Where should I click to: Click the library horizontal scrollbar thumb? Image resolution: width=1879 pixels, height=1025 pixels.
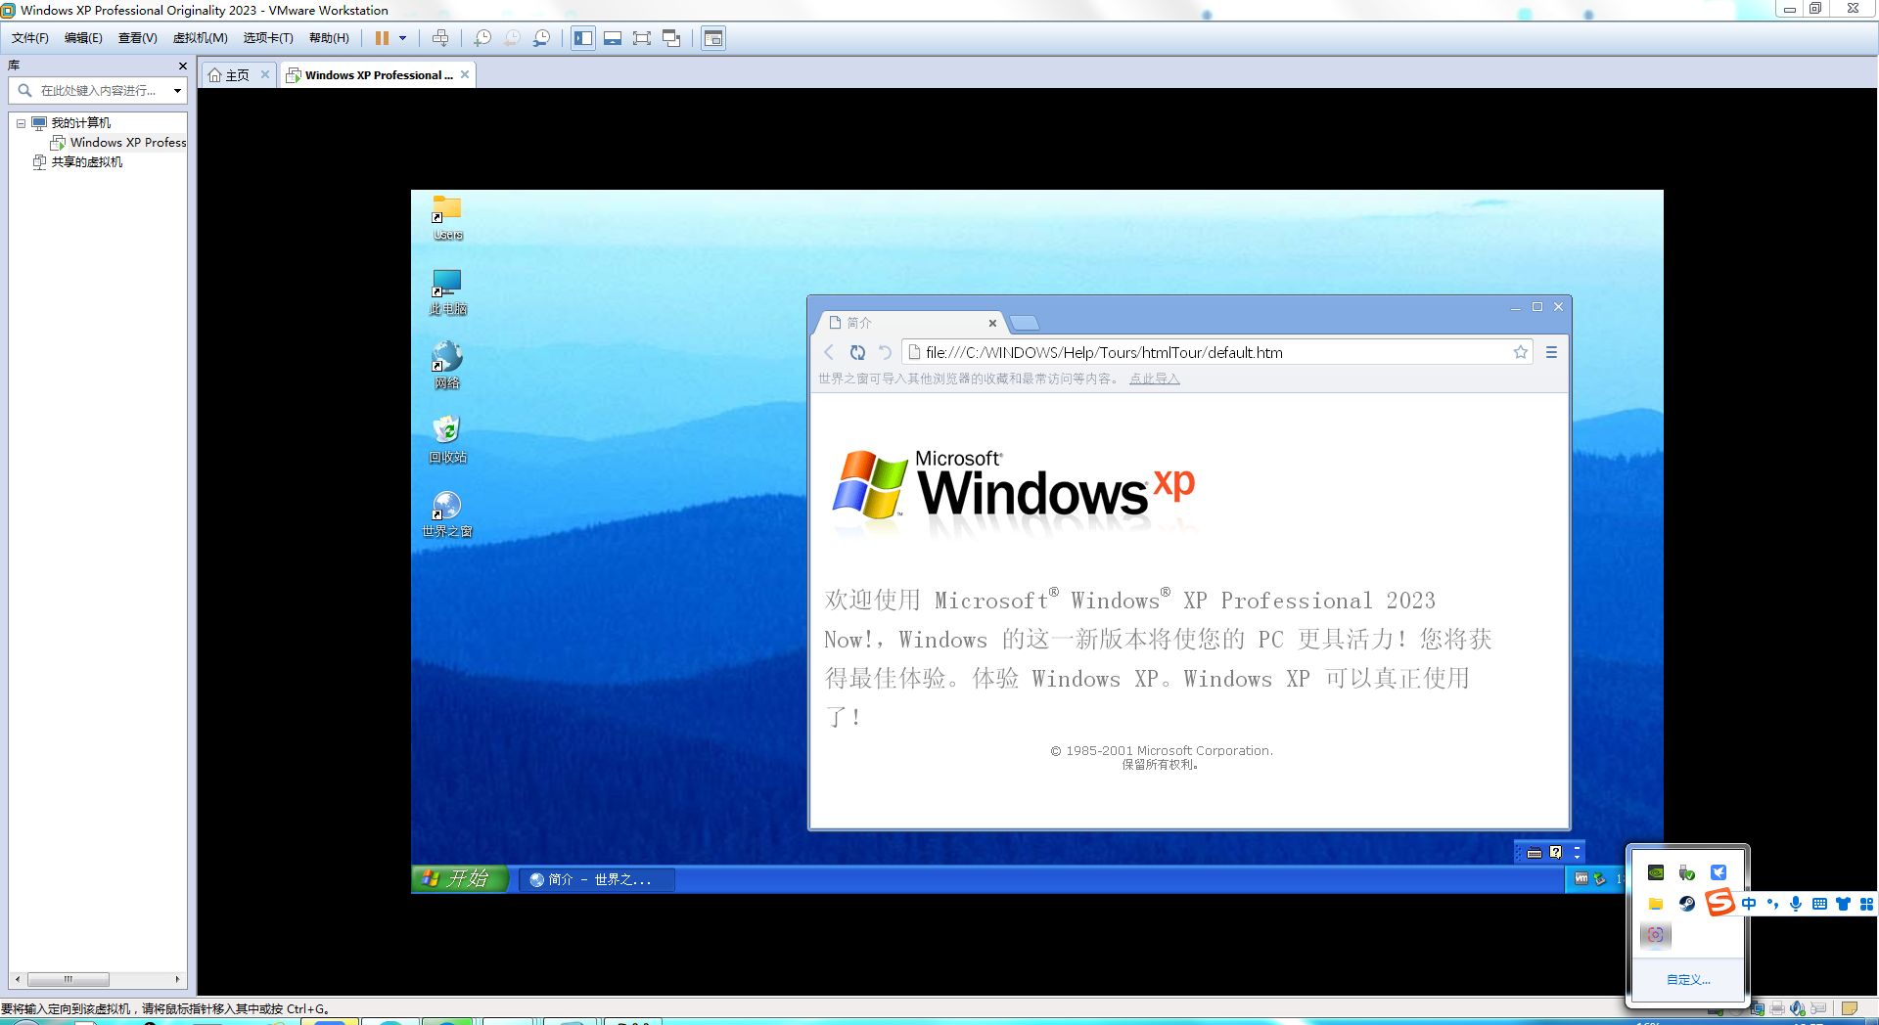(69, 979)
